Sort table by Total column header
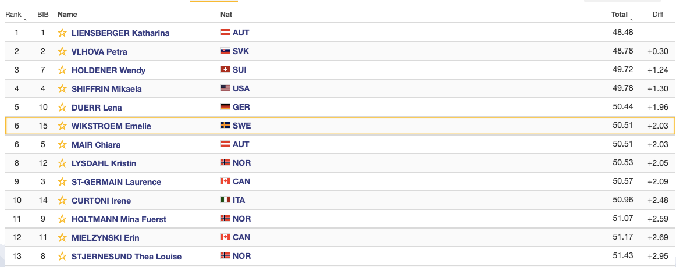This screenshot has width=676, height=267. (619, 15)
